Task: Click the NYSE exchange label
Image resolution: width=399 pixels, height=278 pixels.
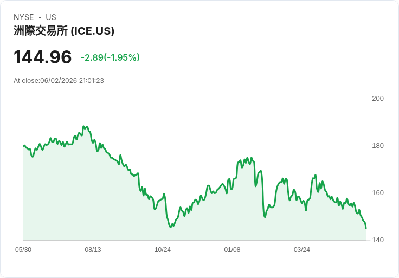Action: [24, 17]
